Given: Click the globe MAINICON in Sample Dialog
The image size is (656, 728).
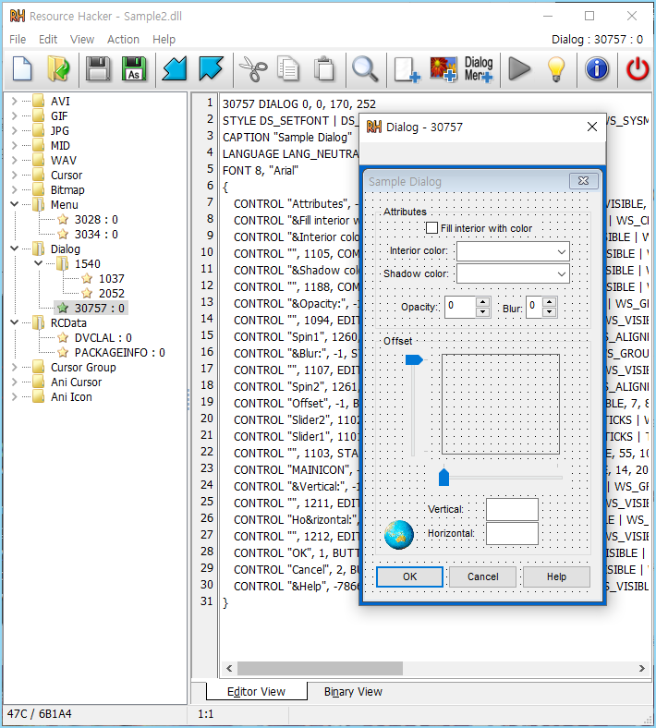Looking at the screenshot, I should pyautogui.click(x=399, y=535).
